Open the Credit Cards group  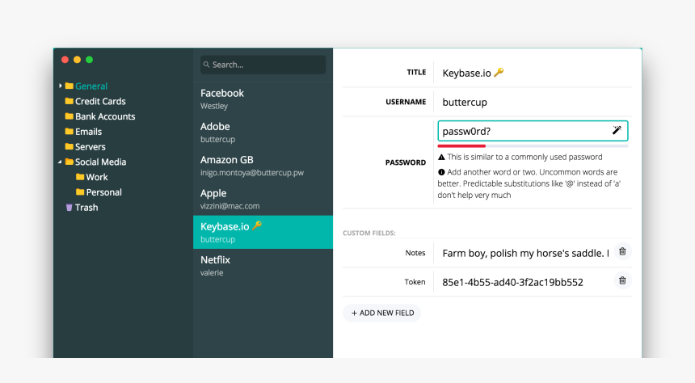pos(100,101)
